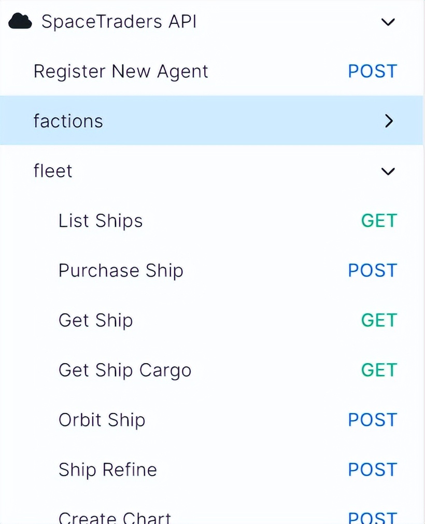Click the GET badge for Get Ship Cargo
The image size is (425, 524).
click(379, 370)
